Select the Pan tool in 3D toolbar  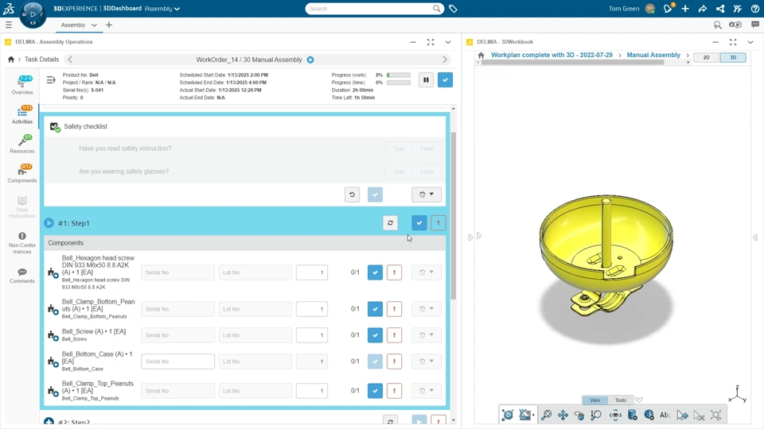563,415
